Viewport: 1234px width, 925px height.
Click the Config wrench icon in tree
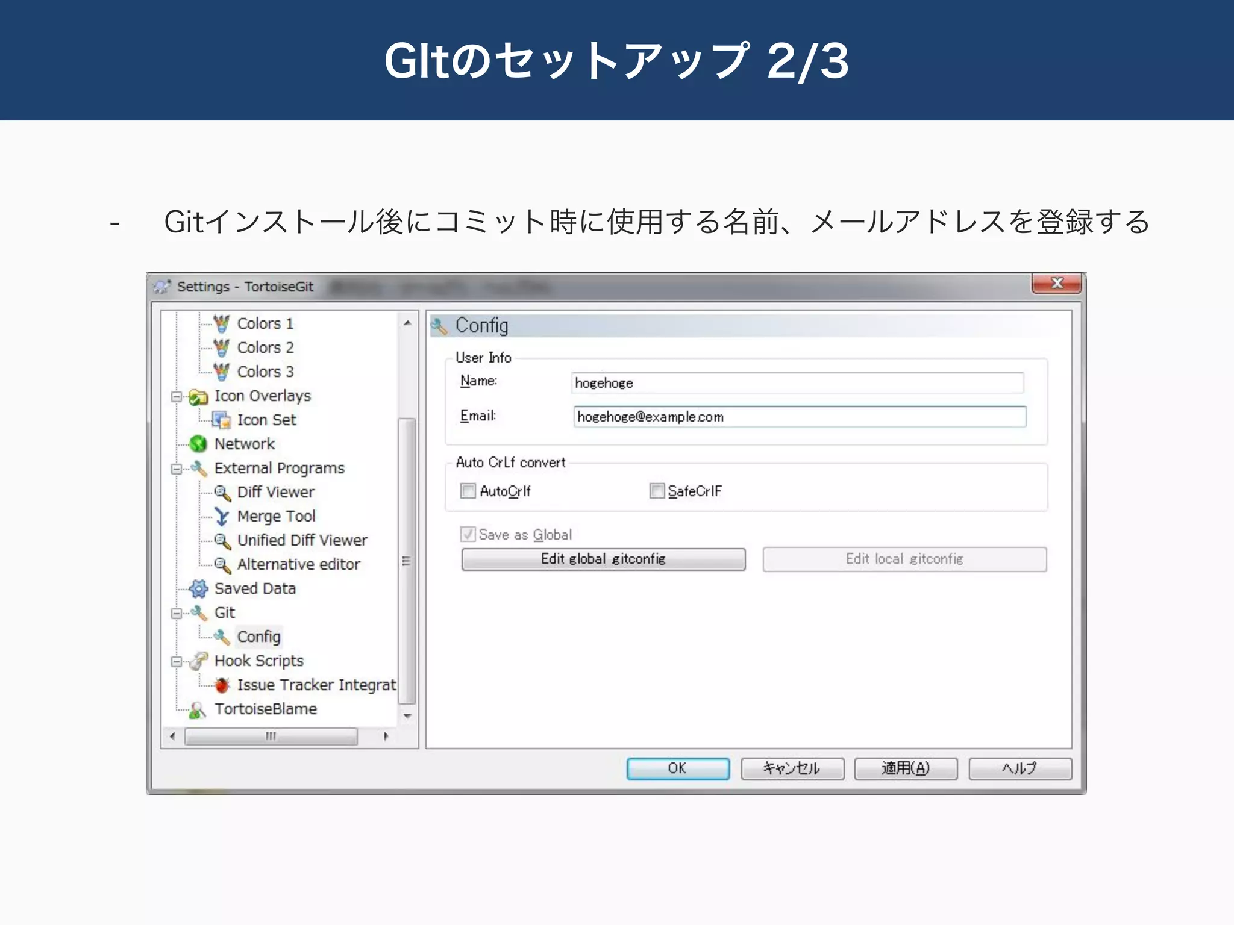221,637
